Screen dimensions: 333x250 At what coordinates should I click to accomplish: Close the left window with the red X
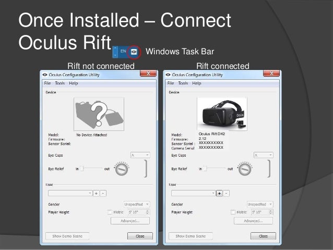click(148, 74)
